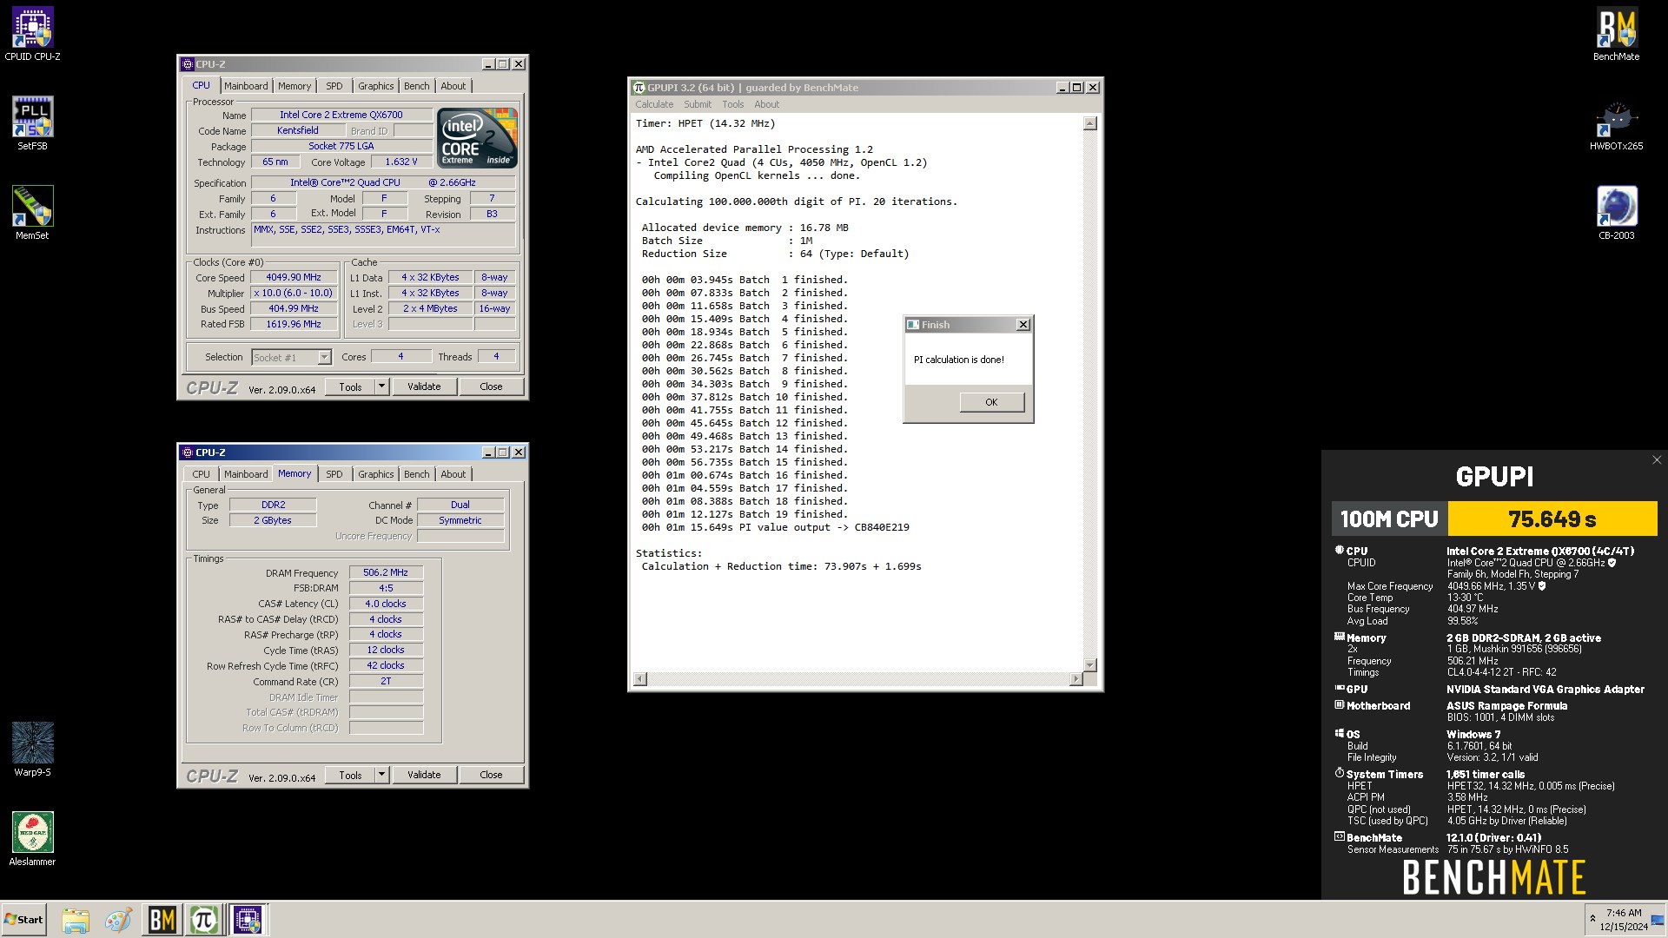Open Mainboard tab in bottom CPU-Z window
Screen dimensions: 1668x938
point(246,474)
